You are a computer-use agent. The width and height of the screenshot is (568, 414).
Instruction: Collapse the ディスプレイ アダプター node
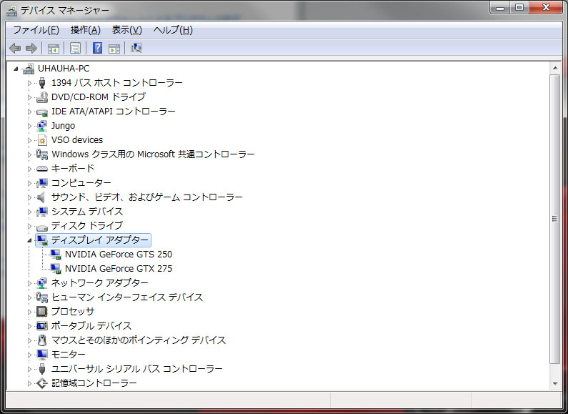pyautogui.click(x=29, y=240)
